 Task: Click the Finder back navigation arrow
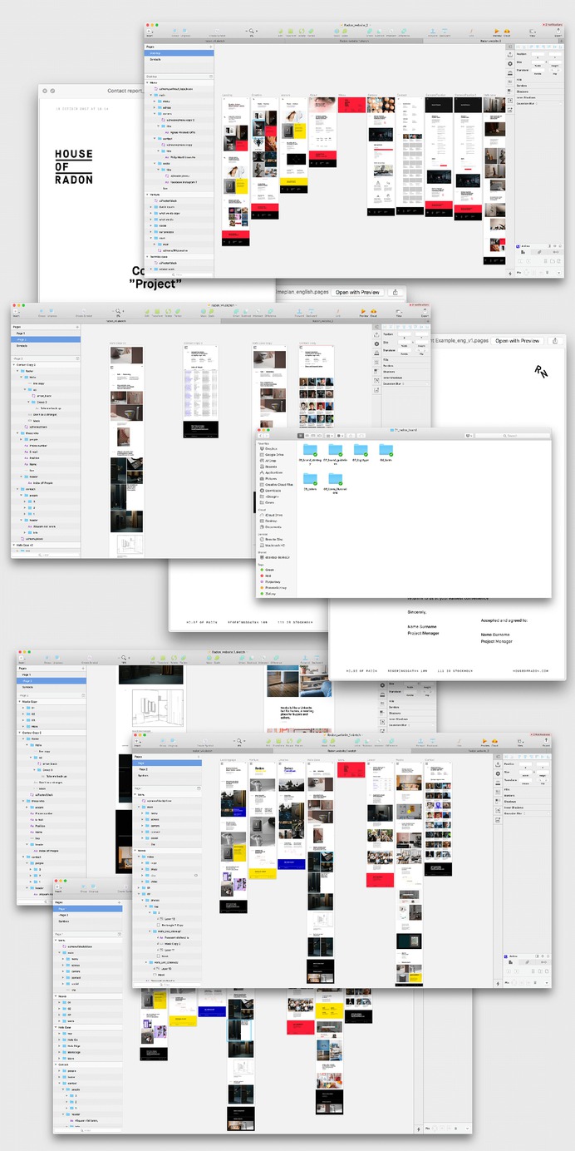pyautogui.click(x=262, y=436)
